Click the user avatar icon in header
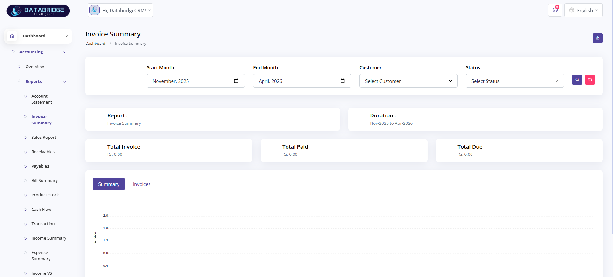Viewport: 613px width, 277px height. (x=95, y=10)
